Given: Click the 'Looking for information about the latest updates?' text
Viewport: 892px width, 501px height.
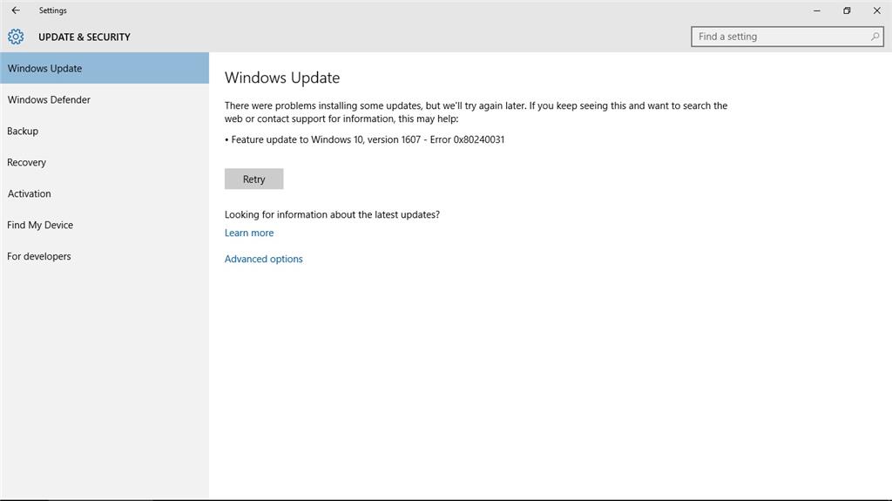Looking at the screenshot, I should (x=332, y=214).
